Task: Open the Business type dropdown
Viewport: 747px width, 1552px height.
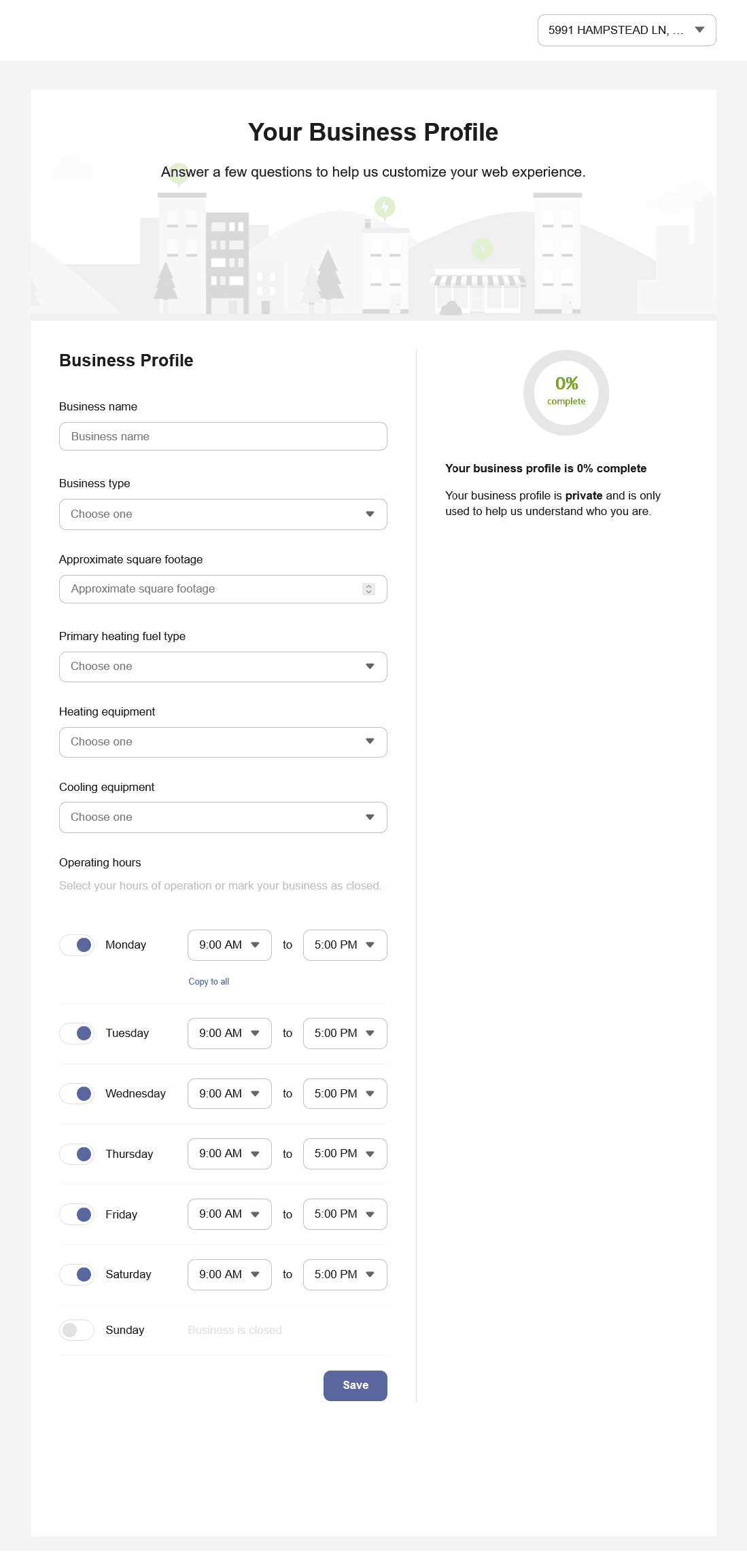Action: (222, 514)
